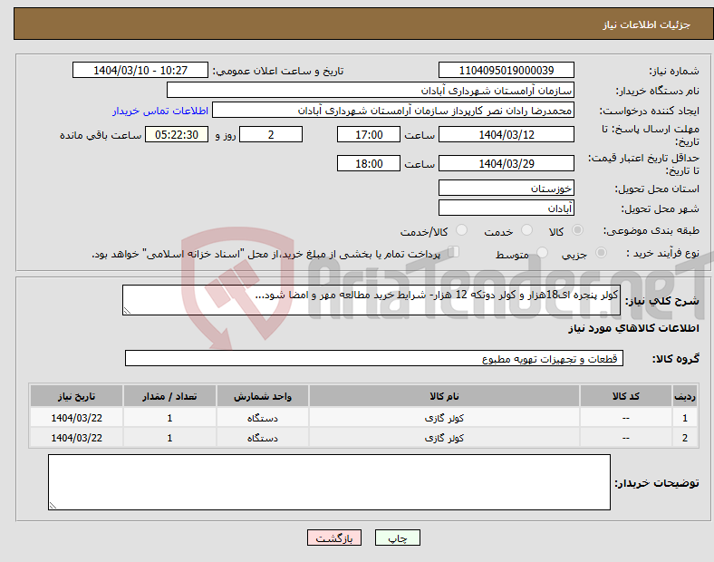Click the remaining time field 05:22:30
This screenshot has height=562, width=714.
tap(177, 134)
